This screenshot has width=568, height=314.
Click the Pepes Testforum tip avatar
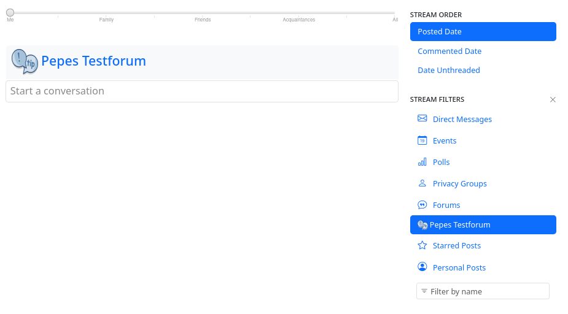25,61
